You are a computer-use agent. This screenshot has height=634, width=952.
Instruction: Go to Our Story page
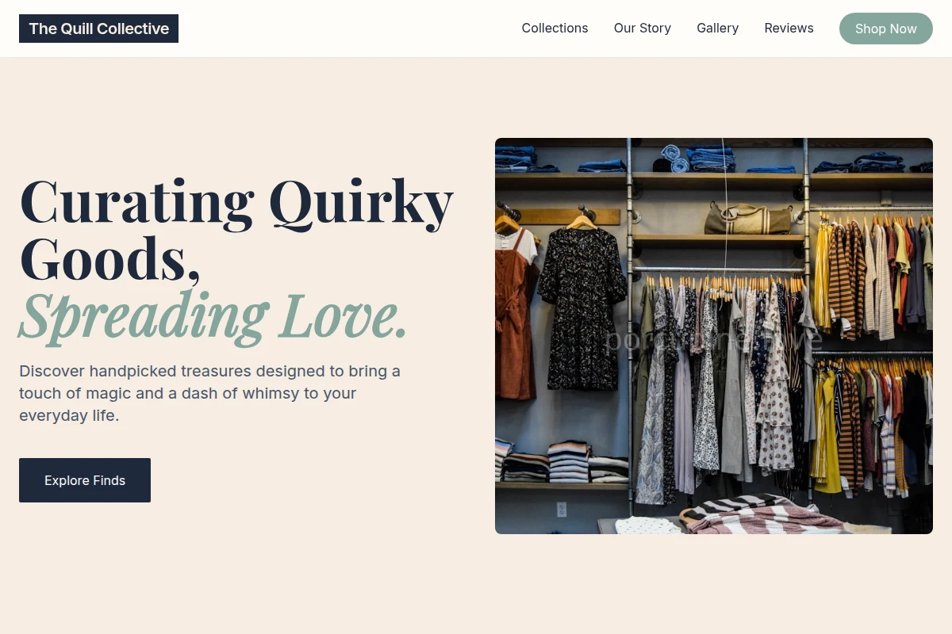(x=643, y=29)
